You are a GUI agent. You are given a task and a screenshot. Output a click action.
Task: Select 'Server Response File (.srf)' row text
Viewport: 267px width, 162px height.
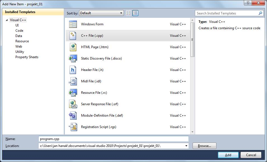click(x=100, y=104)
